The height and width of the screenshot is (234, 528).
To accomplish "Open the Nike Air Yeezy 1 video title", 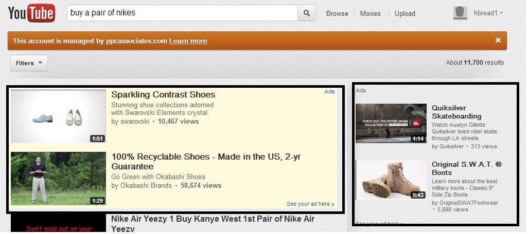I will [x=213, y=224].
